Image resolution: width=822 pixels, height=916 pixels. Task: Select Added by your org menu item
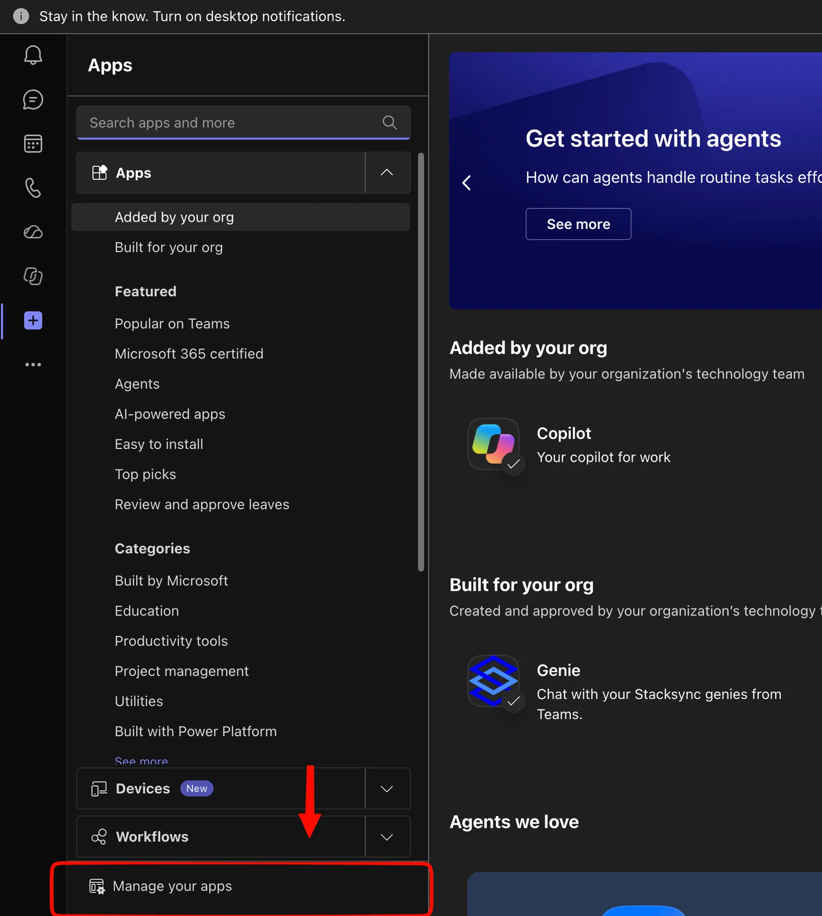[x=240, y=217]
